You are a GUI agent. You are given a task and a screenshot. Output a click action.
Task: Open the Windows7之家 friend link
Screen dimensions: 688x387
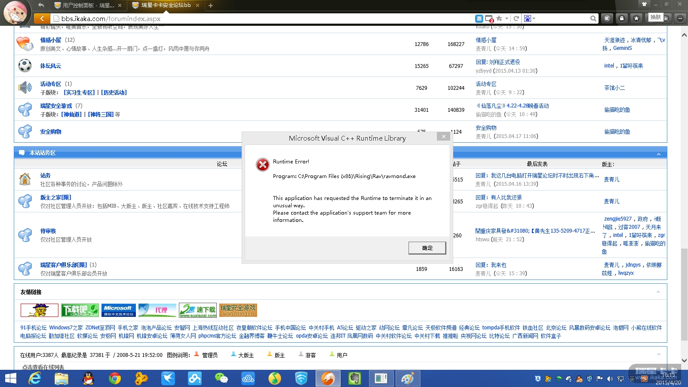tap(66, 328)
